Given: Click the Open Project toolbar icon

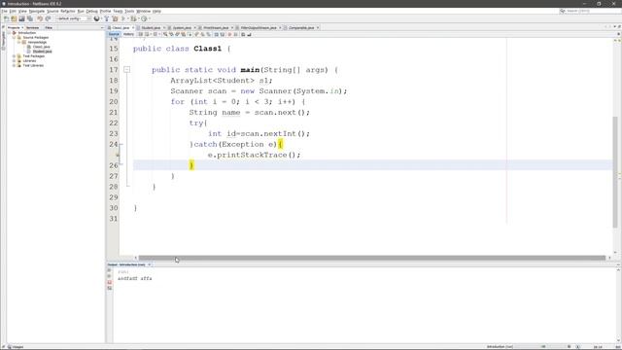Looking at the screenshot, I should pyautogui.click(x=21, y=18).
